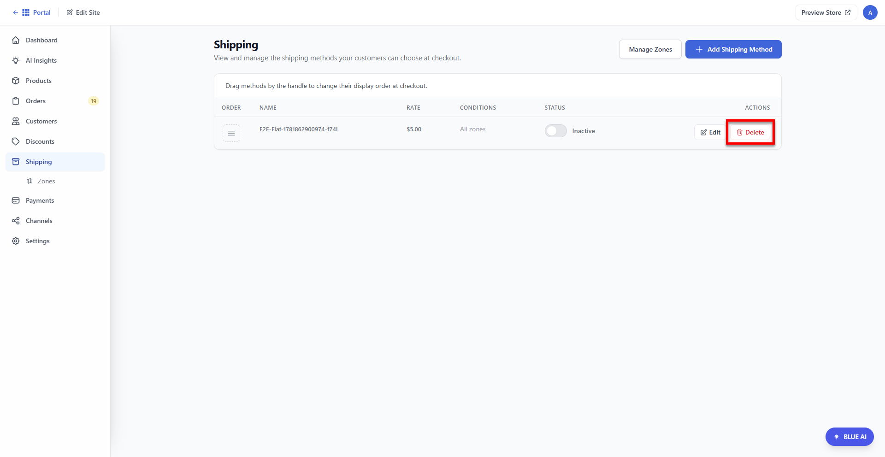This screenshot has width=885, height=457.
Task: Open Settings in the sidebar
Action: pyautogui.click(x=55, y=241)
